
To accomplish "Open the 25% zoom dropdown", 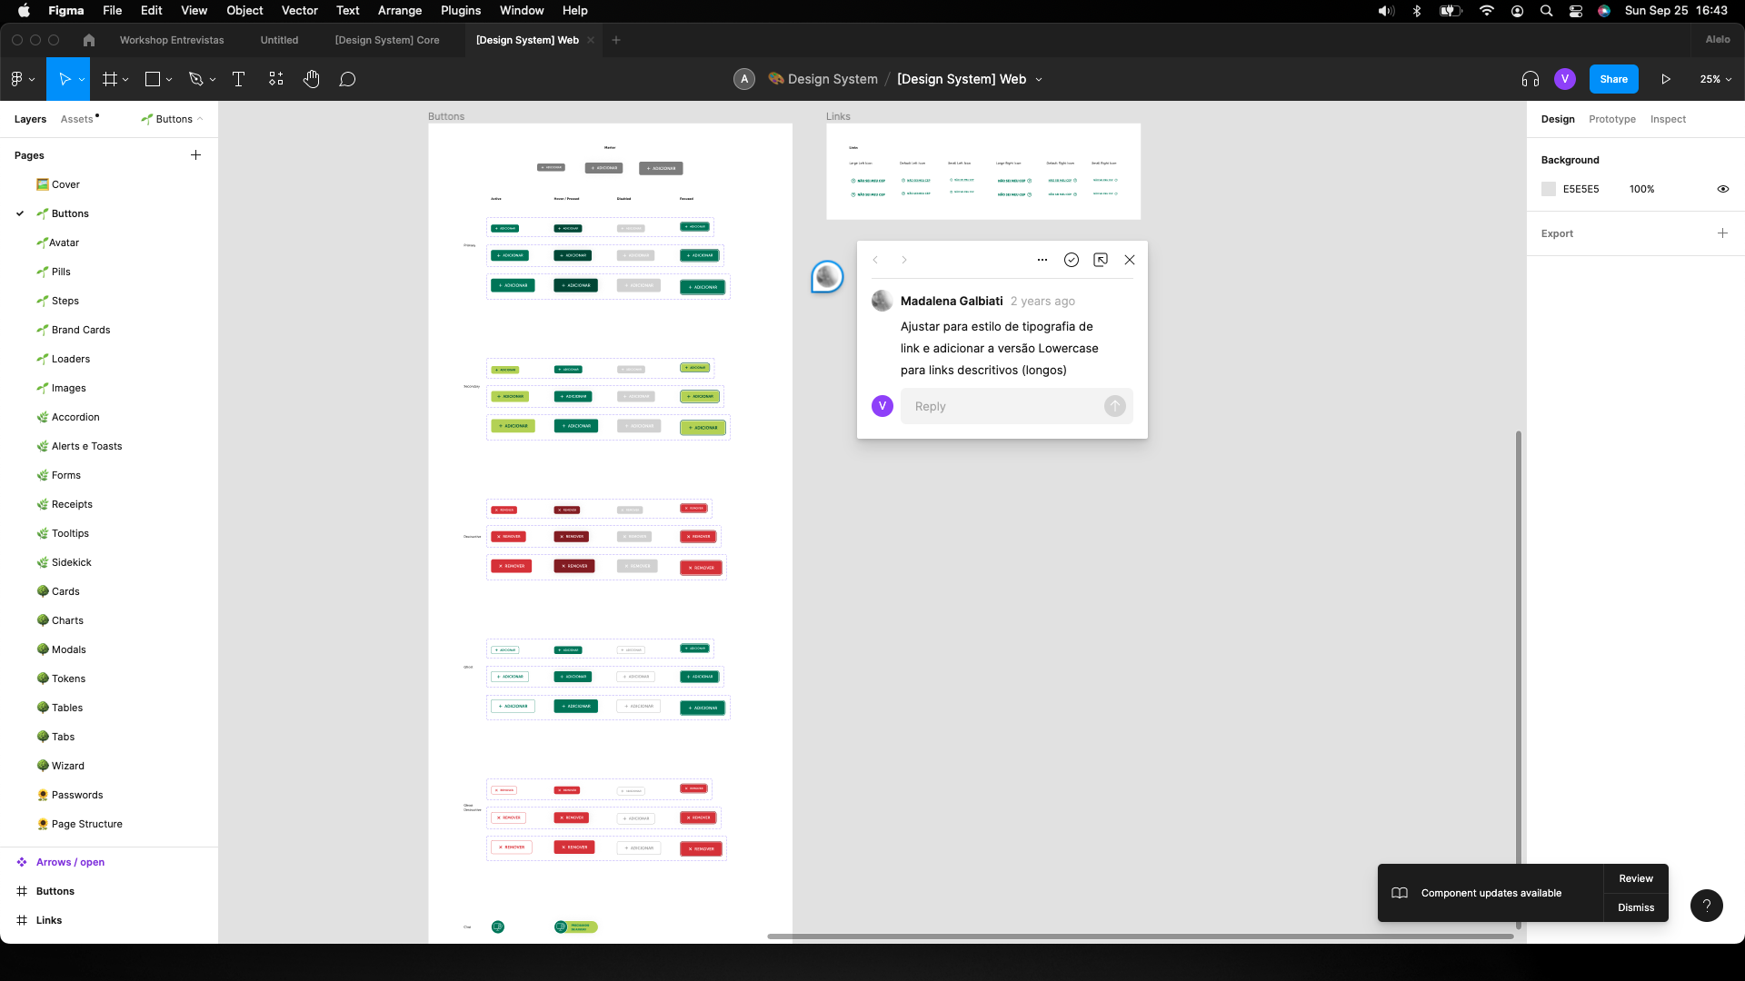I will click(x=1715, y=79).
